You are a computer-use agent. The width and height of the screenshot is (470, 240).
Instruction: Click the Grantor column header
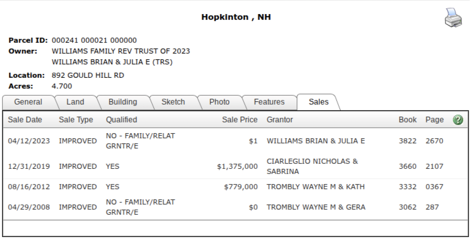(280, 120)
